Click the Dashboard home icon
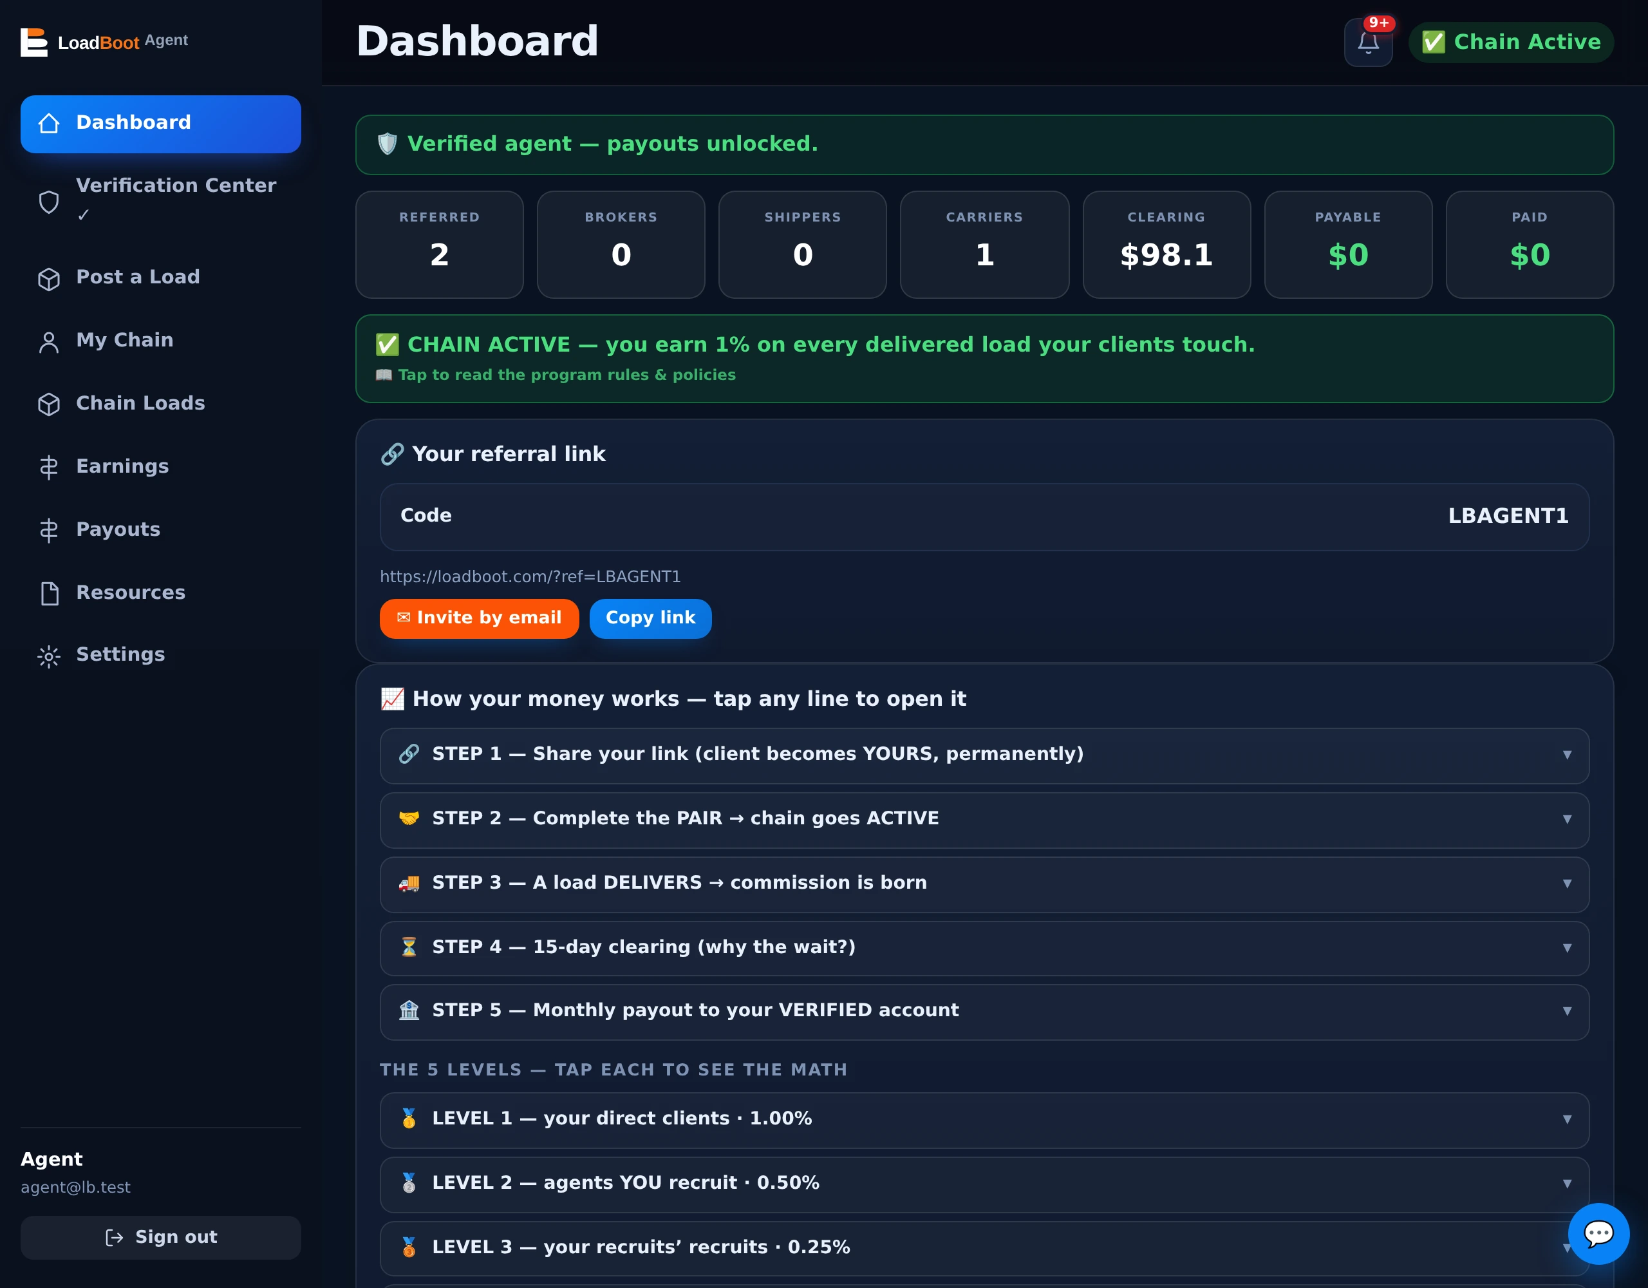The width and height of the screenshot is (1648, 1288). click(49, 123)
